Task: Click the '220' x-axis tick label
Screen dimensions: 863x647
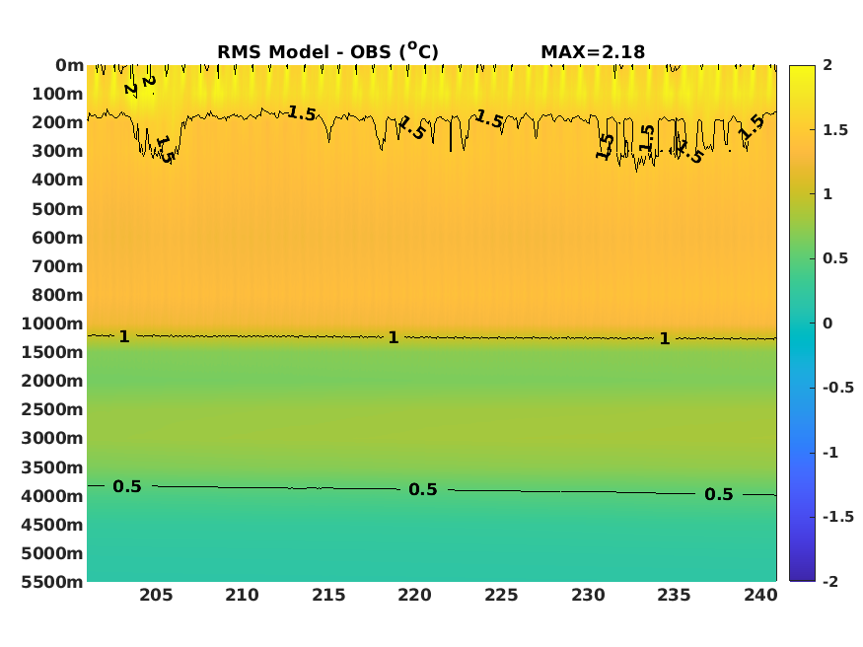Action: (x=415, y=596)
